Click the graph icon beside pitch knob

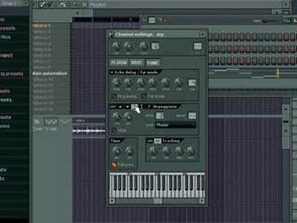(x=155, y=46)
